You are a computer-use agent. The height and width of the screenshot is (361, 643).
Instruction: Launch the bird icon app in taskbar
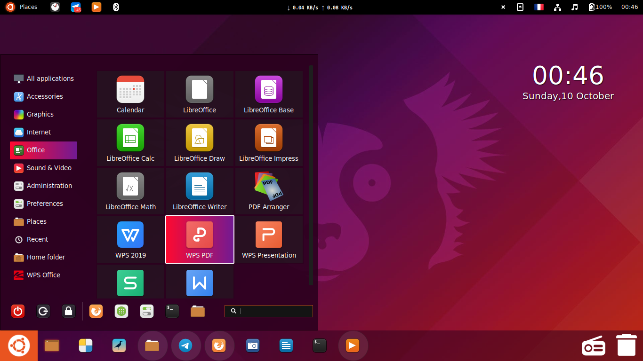click(120, 346)
